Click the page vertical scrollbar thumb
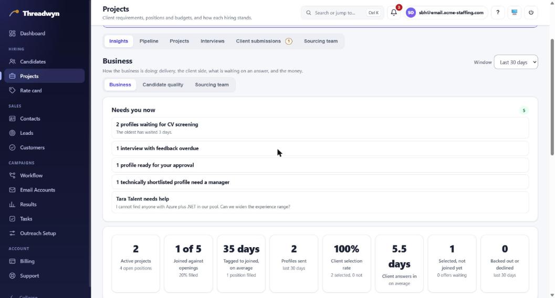This screenshot has width=555, height=298. (552, 97)
